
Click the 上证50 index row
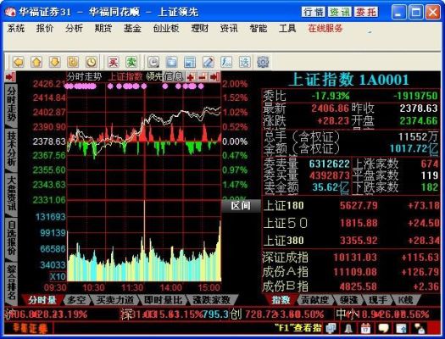(x=351, y=223)
